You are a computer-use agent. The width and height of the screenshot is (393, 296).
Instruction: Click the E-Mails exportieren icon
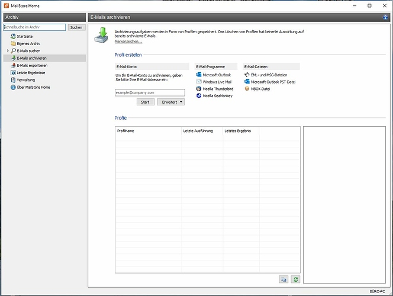pos(13,65)
